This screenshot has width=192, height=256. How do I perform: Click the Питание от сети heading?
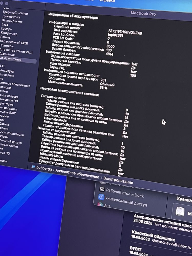pos(54,97)
